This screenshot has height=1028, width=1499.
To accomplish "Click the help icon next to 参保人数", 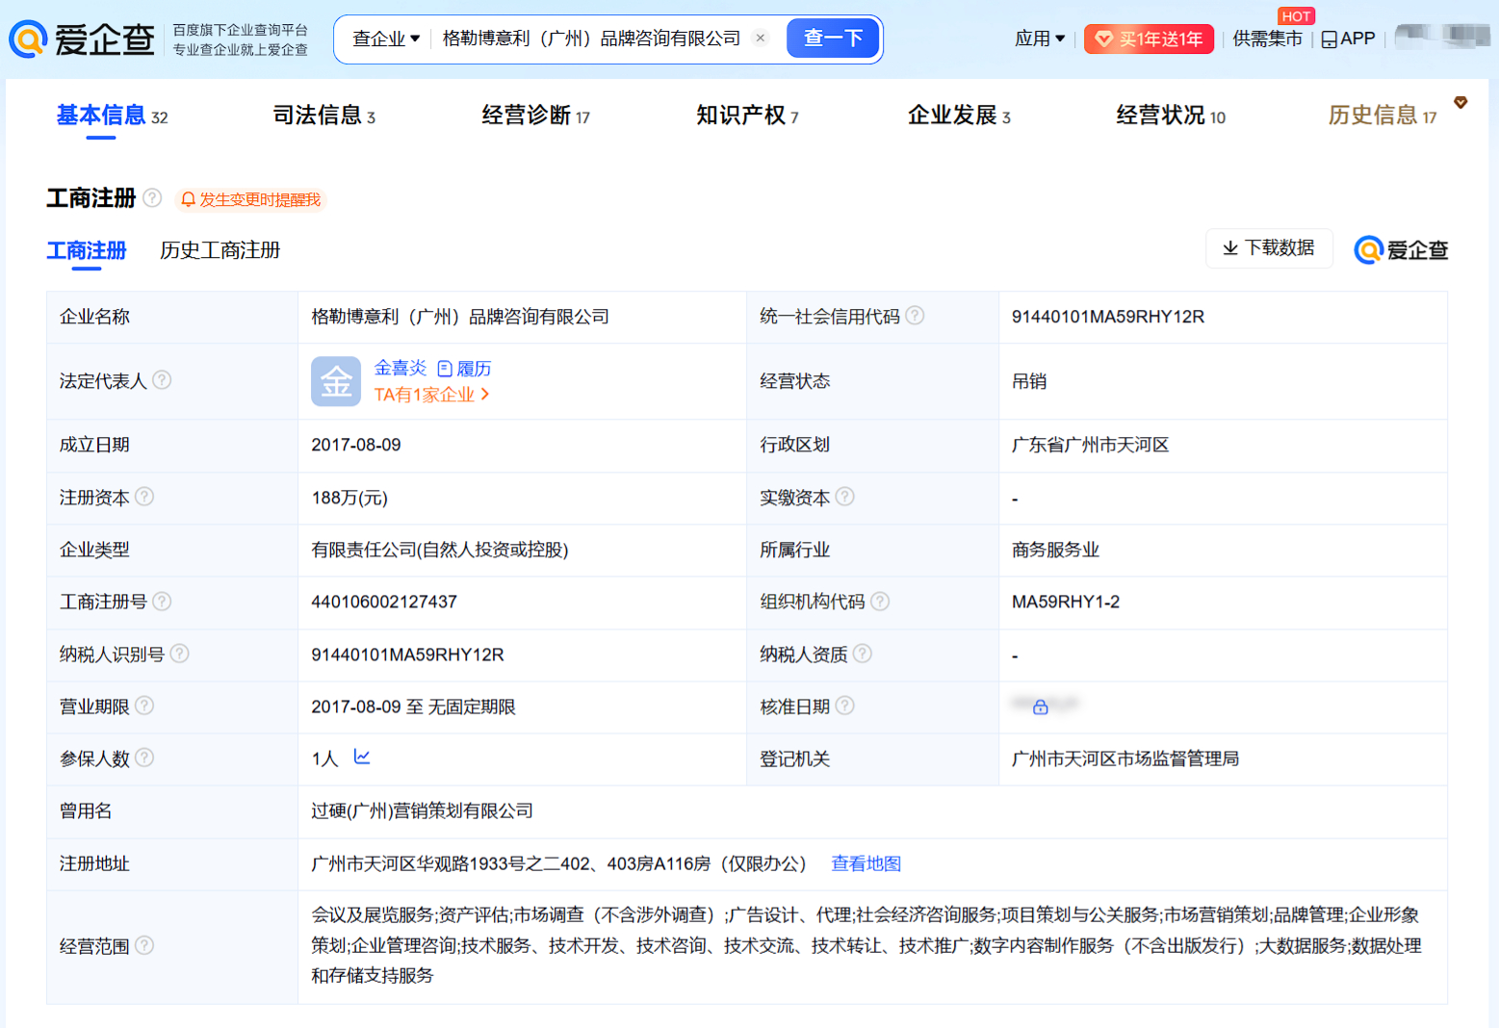I will [x=144, y=758].
